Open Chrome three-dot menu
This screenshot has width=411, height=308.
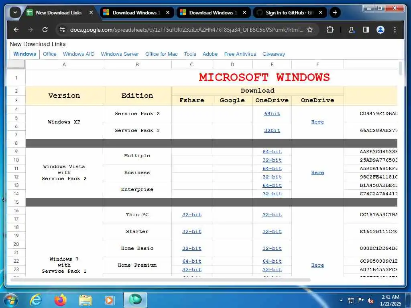click(395, 30)
